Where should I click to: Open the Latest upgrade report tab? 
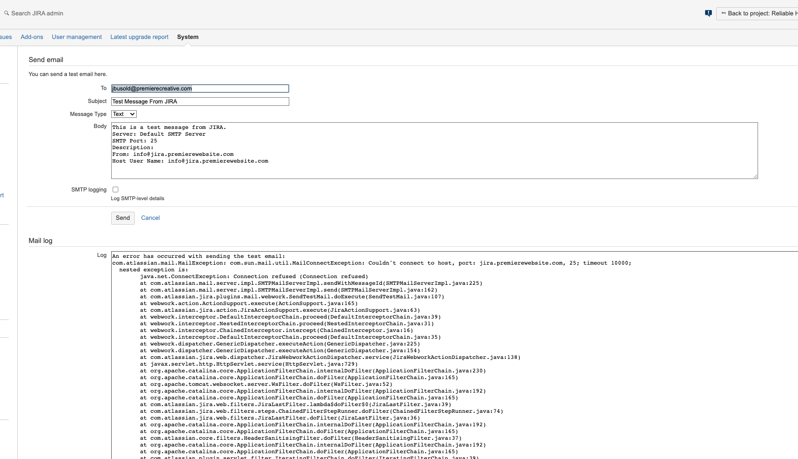(x=140, y=37)
